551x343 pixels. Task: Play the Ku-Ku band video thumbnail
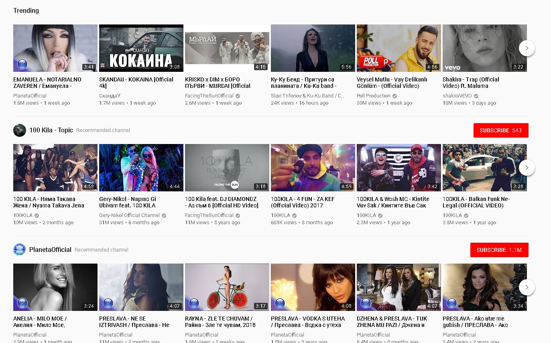[x=313, y=48]
